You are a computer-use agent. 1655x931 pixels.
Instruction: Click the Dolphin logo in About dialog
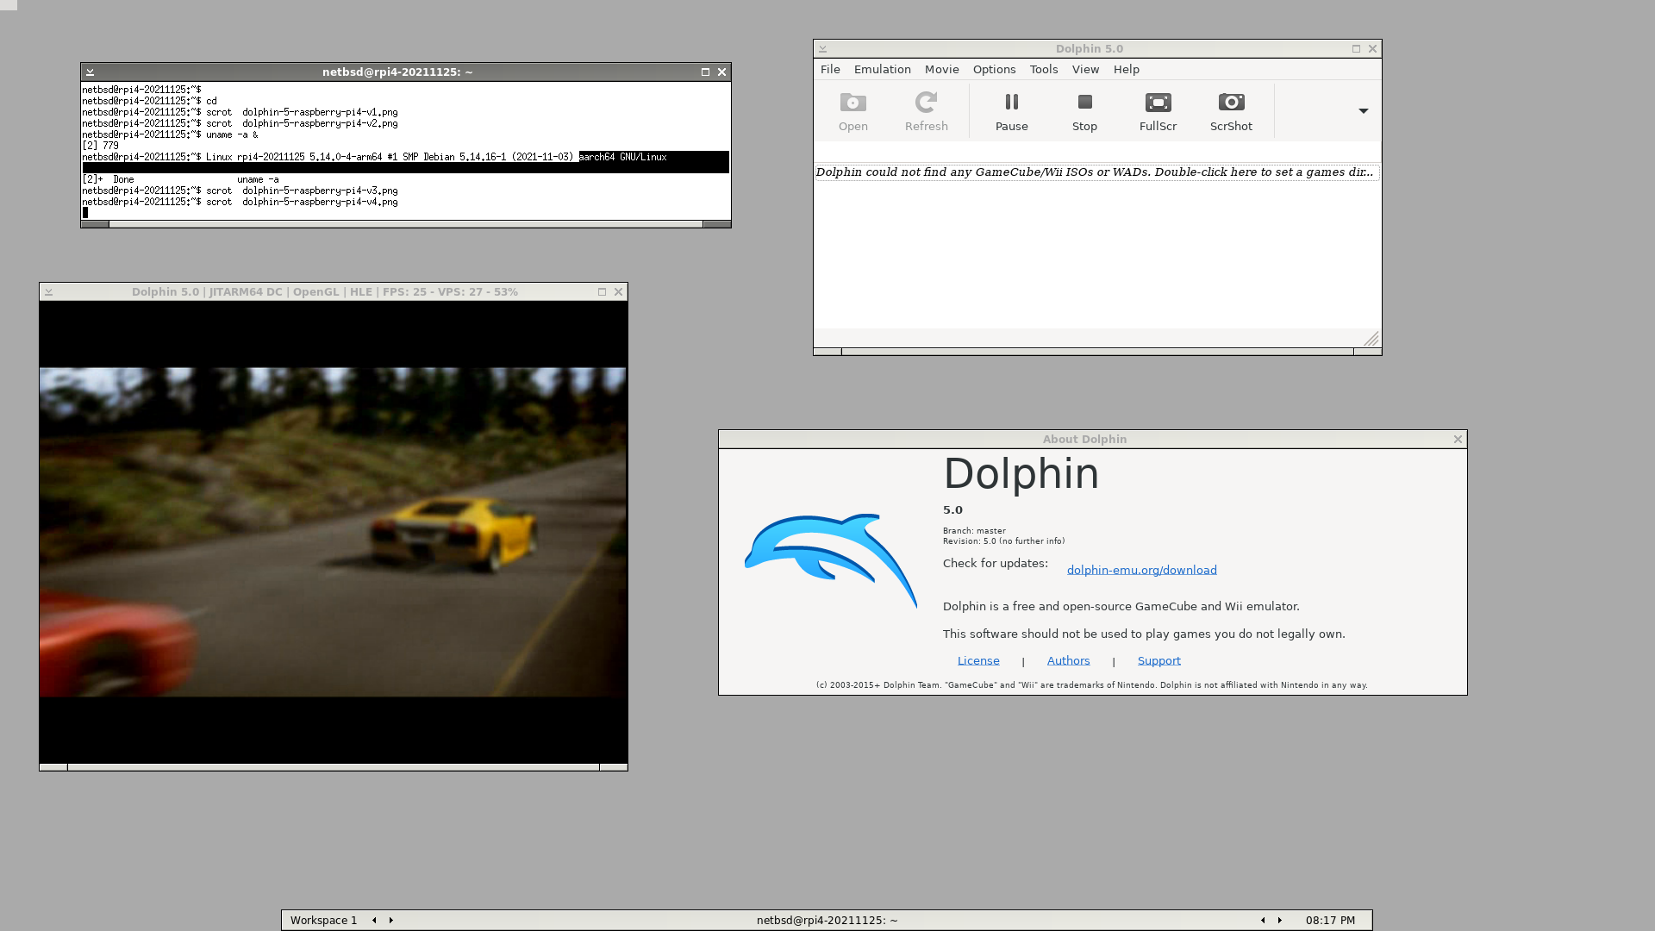[x=831, y=560]
